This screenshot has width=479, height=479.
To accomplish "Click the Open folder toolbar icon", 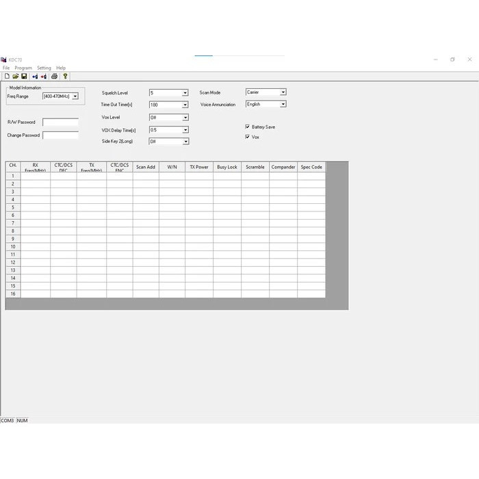I will click(x=15, y=76).
